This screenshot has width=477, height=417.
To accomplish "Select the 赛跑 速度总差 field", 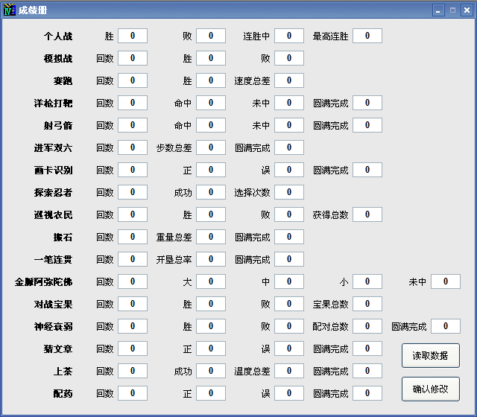I will (x=289, y=80).
